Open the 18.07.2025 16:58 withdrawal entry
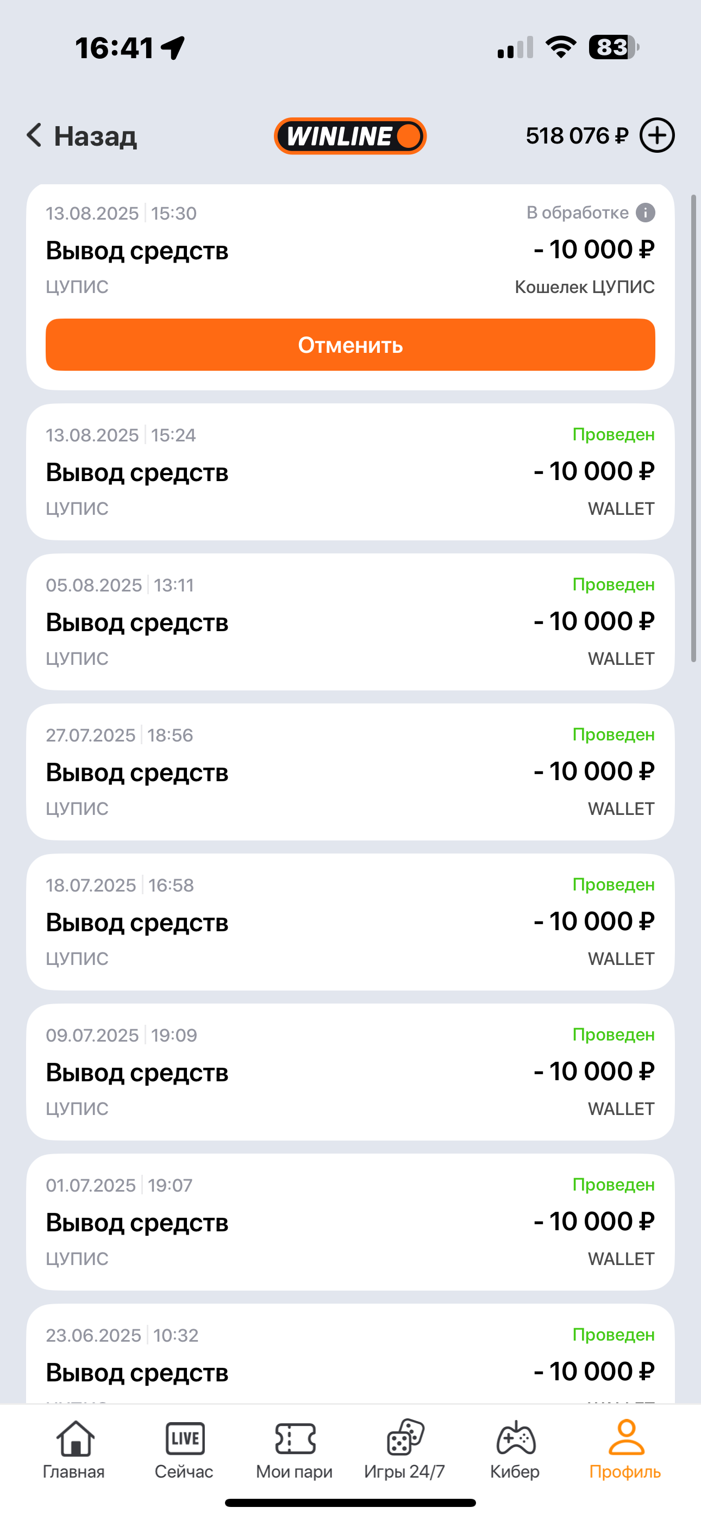 pyautogui.click(x=350, y=921)
